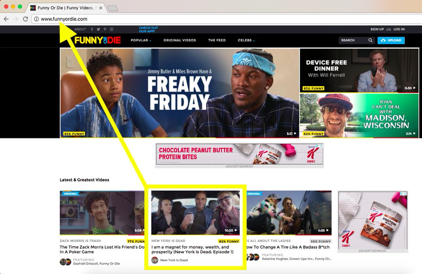The image size is (422, 274).
Task: Click the browser Back arrow
Action: click(6, 19)
